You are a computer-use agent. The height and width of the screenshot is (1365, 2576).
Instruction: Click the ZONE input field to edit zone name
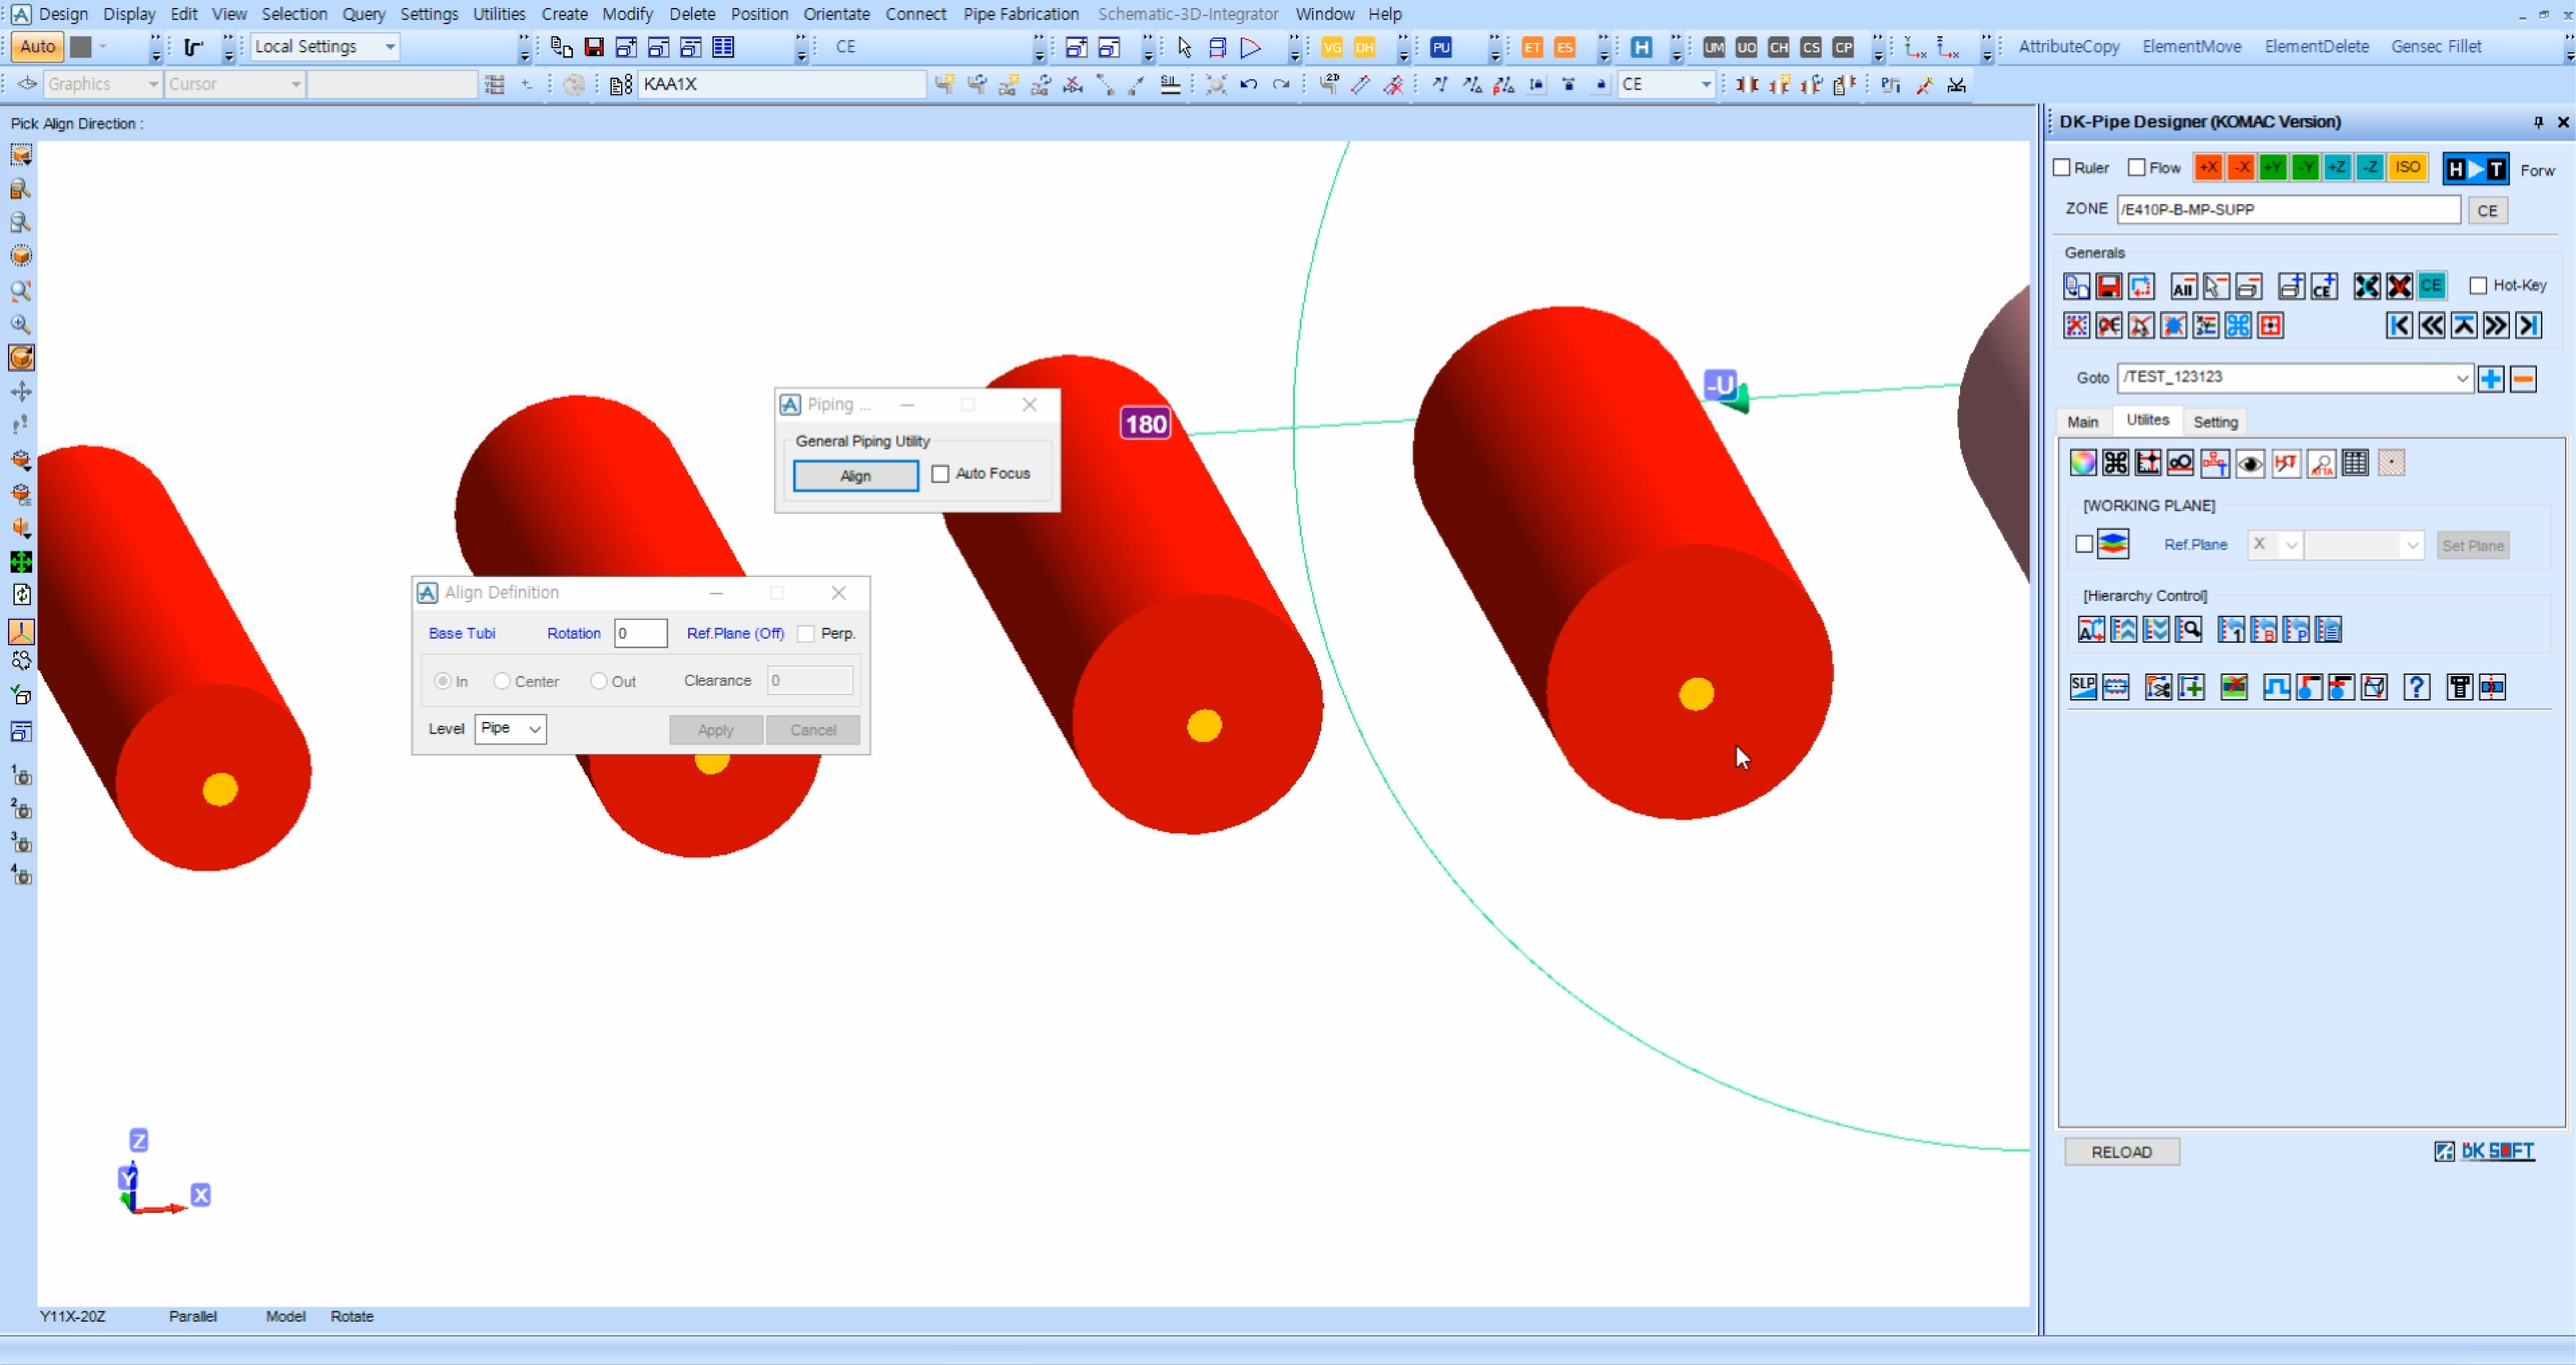pyautogui.click(x=2290, y=208)
